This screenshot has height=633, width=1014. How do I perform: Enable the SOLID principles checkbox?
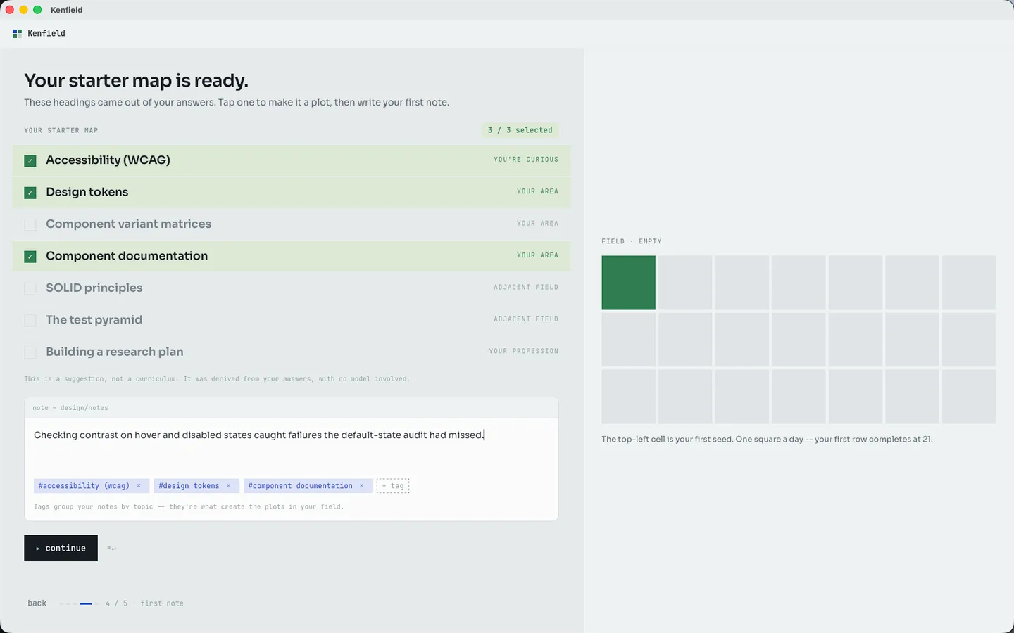(30, 288)
